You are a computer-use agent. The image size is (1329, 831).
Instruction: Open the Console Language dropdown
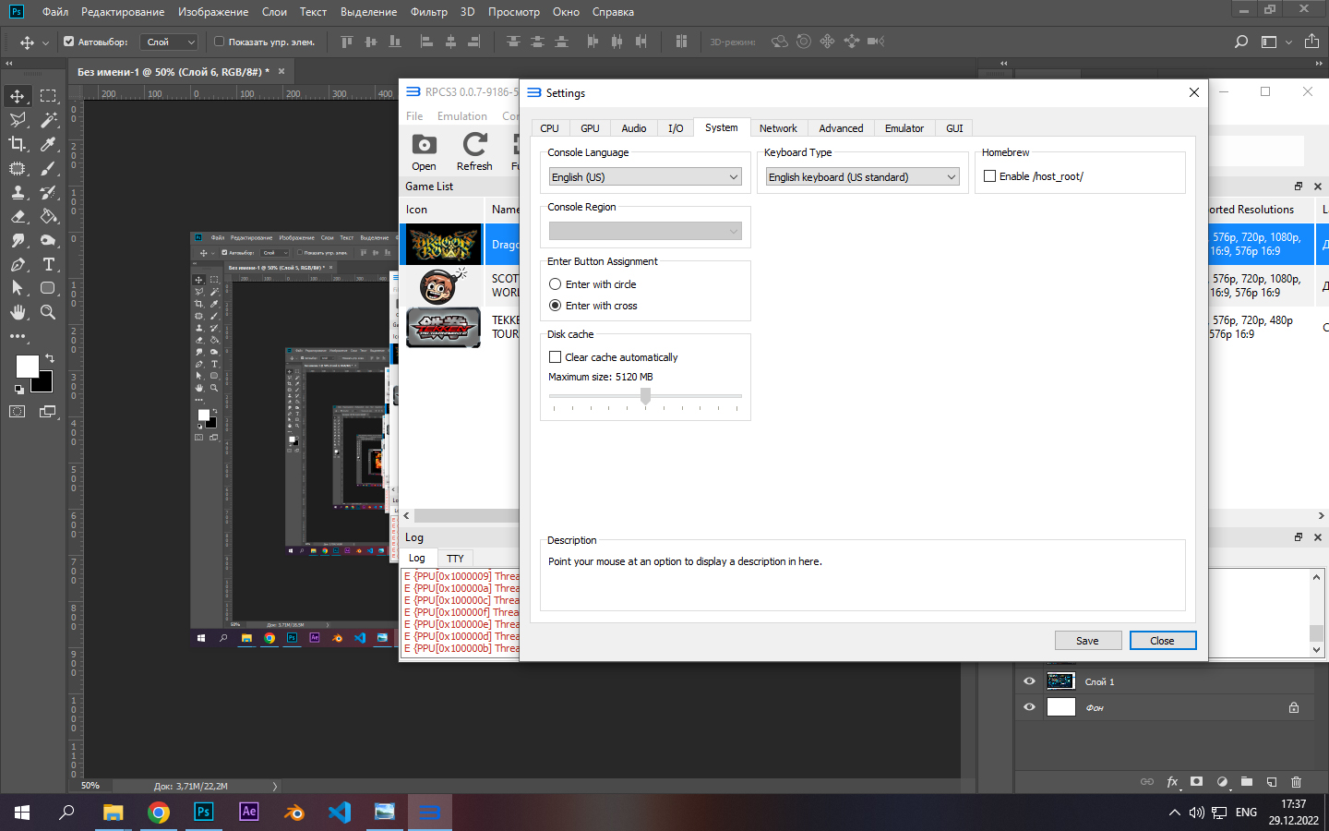pos(644,177)
